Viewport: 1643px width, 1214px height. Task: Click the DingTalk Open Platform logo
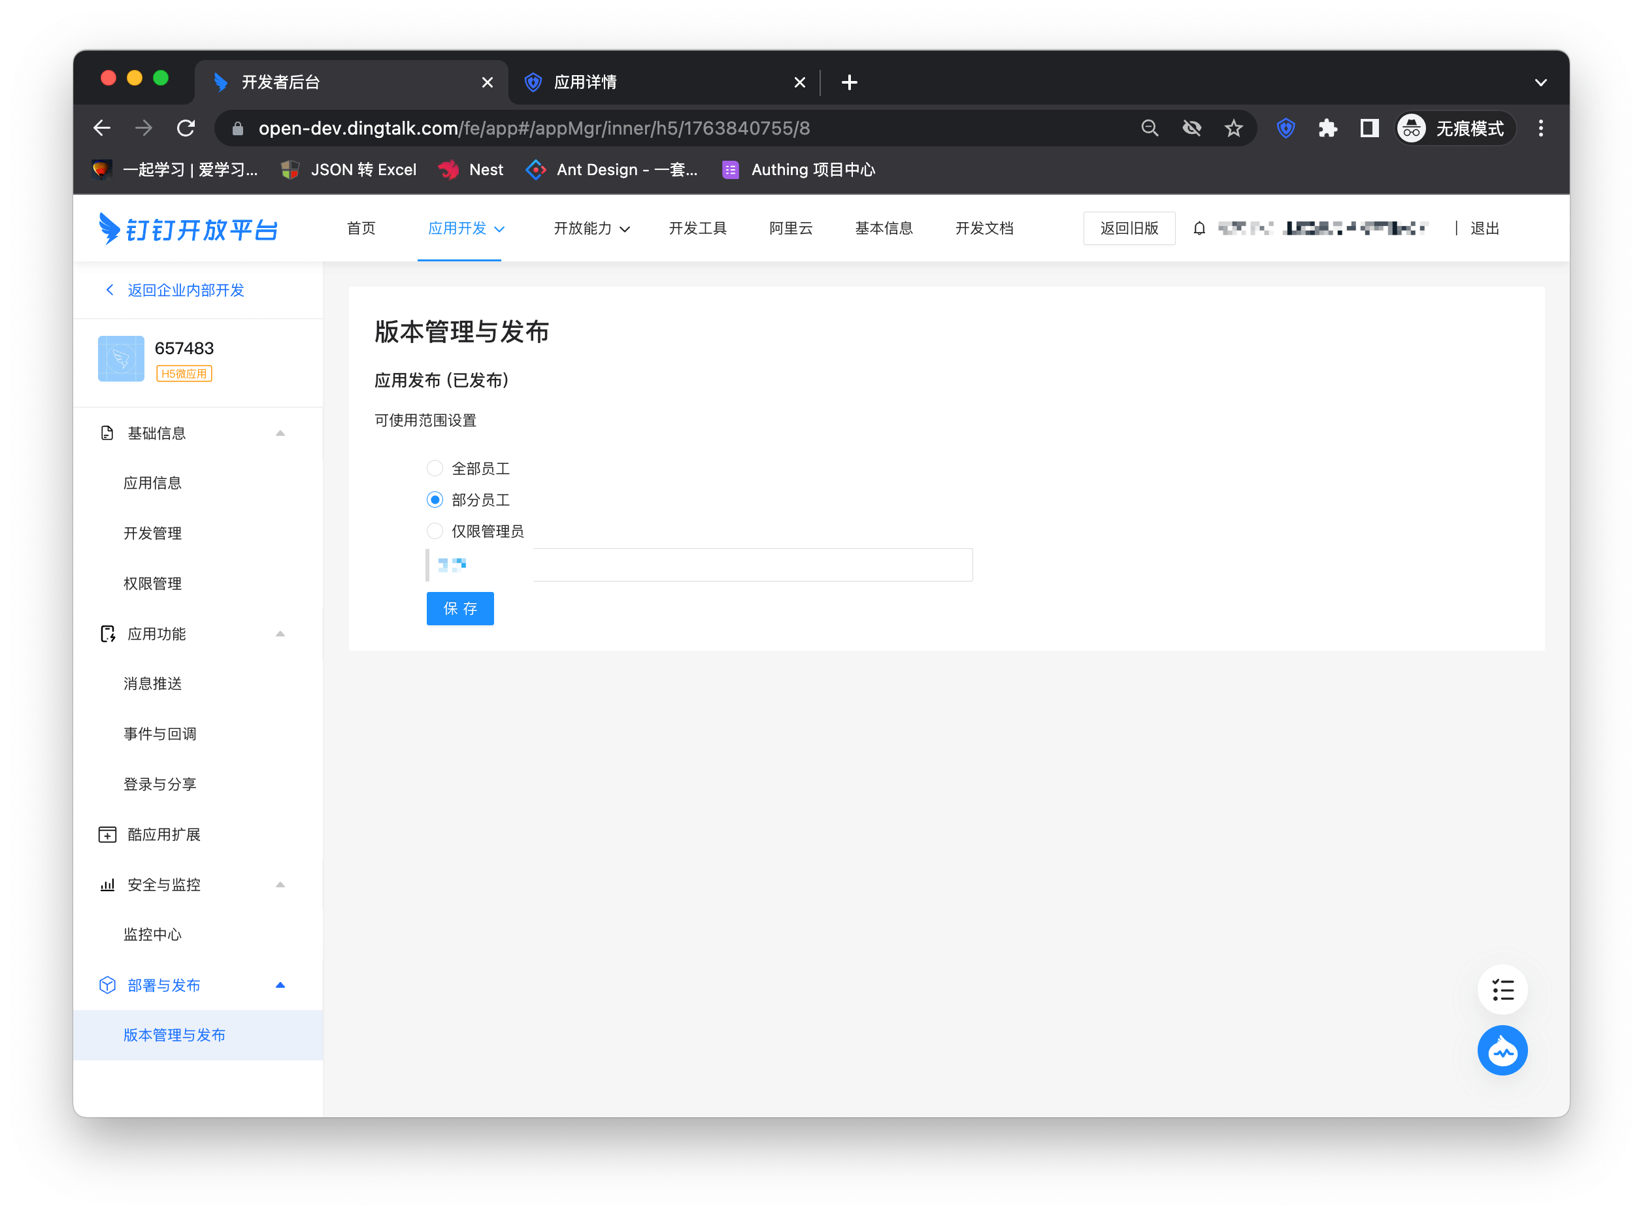(x=189, y=229)
